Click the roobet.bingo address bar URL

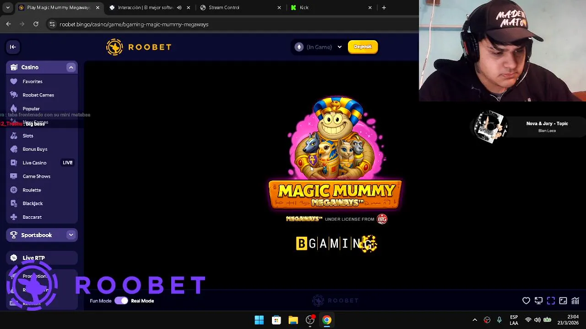[134, 24]
